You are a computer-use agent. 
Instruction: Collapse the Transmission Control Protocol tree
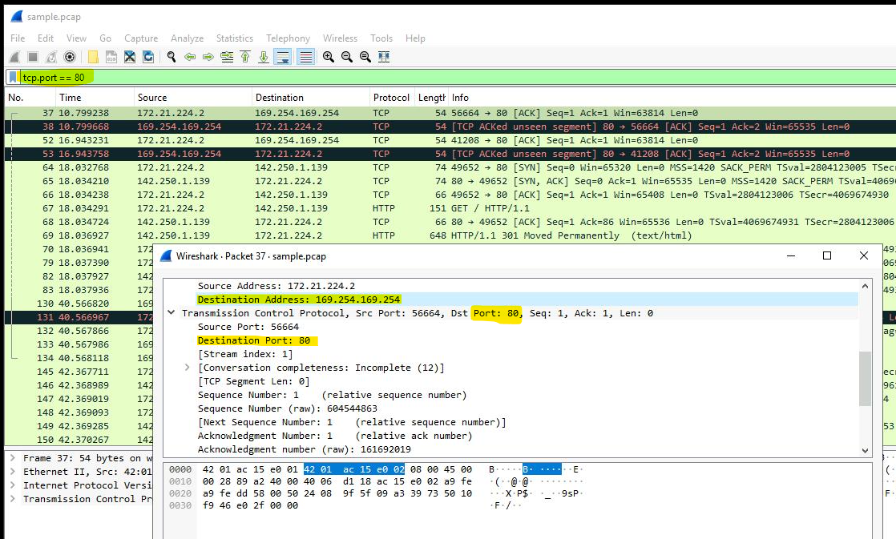point(172,313)
